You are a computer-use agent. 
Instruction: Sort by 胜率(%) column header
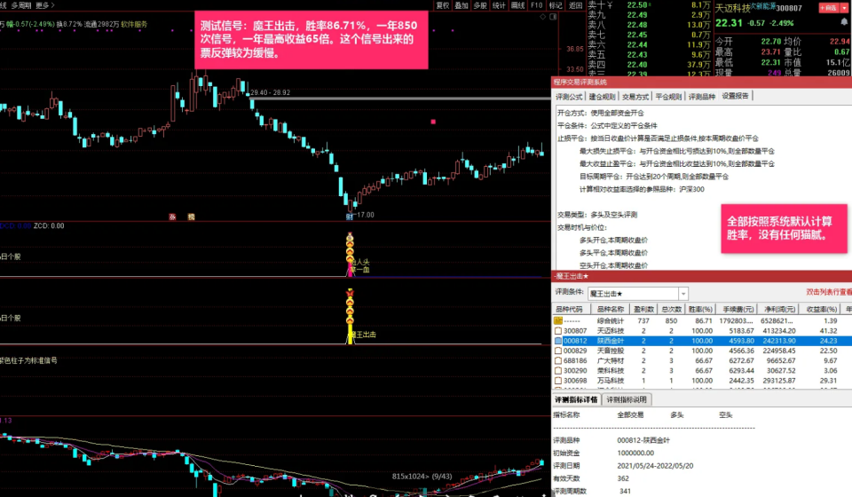click(700, 309)
